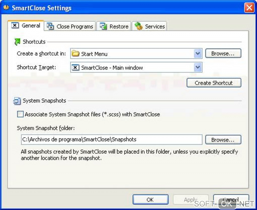This screenshot has height=210, width=257.
Task: Click the Services tab gear icon
Action: [139, 26]
